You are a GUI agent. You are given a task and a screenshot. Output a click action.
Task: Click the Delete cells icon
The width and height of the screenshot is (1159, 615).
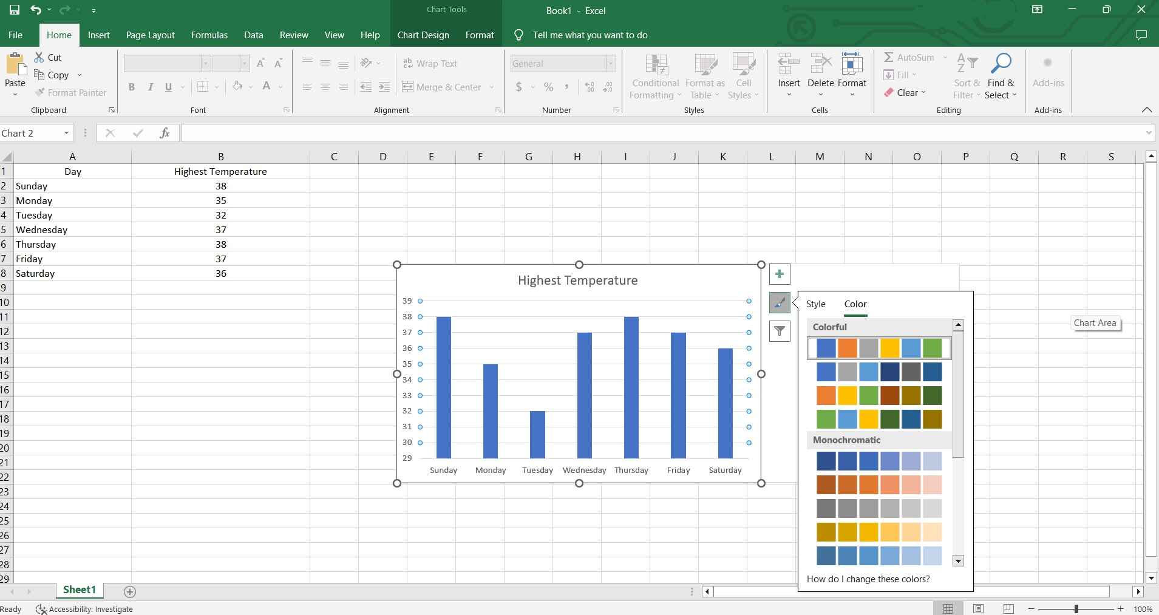[x=821, y=64]
